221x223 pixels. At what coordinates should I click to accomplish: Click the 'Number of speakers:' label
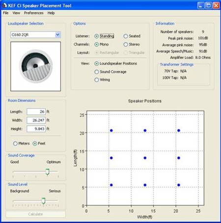pos(177,32)
